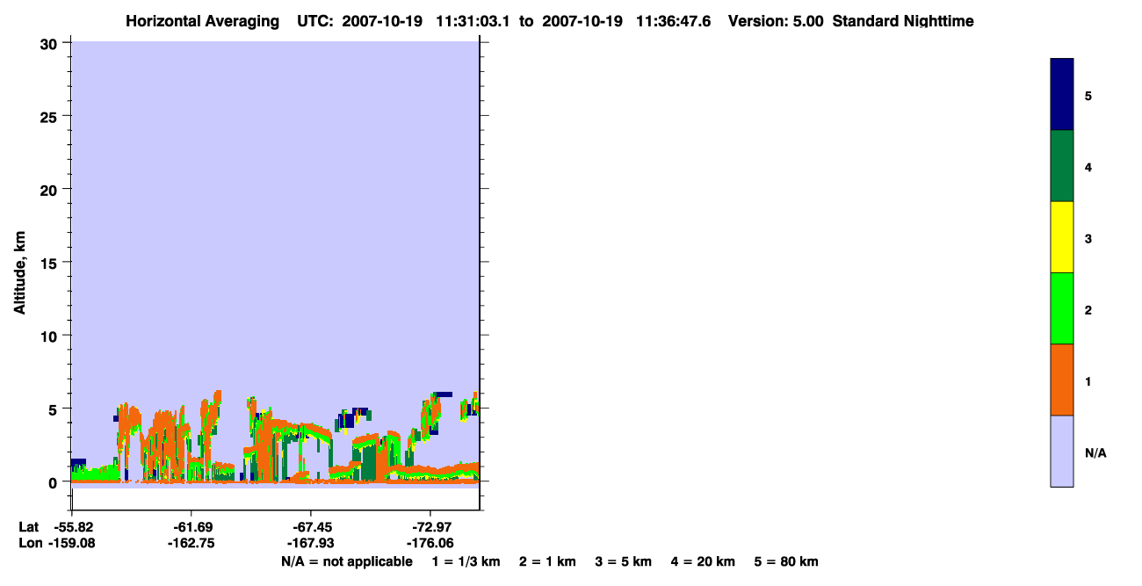Click the 'Lon' axis row label

point(29,544)
